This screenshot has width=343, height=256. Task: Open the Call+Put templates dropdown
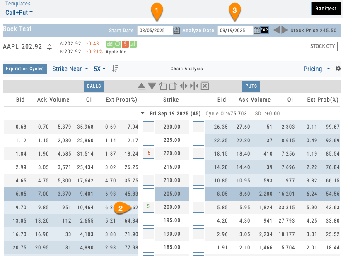pos(19,12)
